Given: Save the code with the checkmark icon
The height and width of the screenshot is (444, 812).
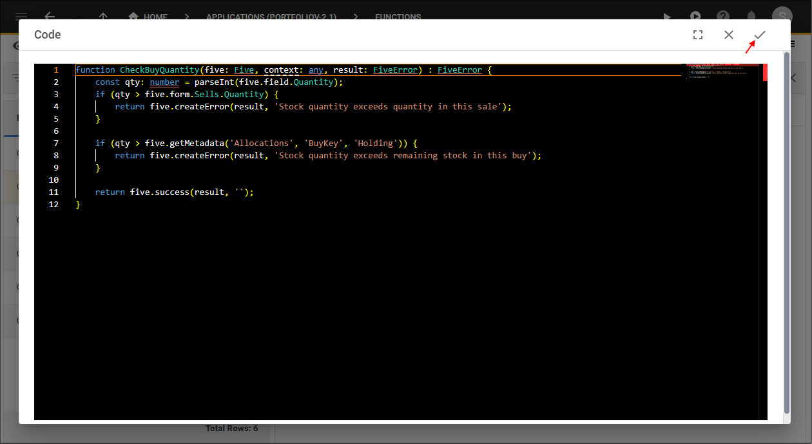Looking at the screenshot, I should 760,35.
